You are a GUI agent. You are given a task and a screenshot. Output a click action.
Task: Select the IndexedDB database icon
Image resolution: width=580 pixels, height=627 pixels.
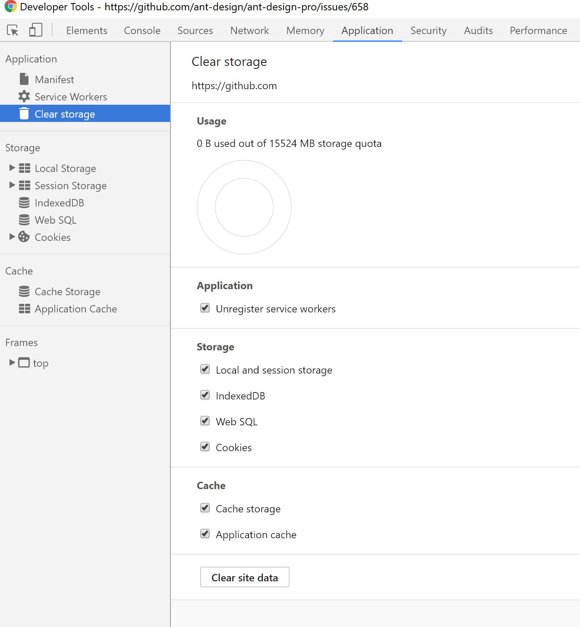pos(24,203)
